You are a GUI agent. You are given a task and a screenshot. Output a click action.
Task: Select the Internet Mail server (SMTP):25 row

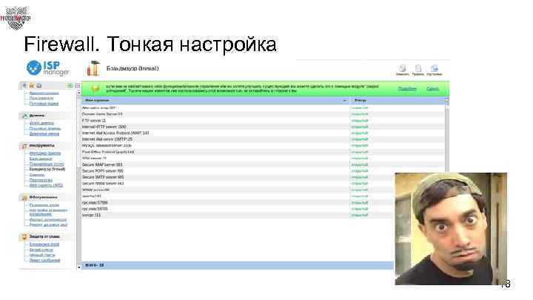tap(263, 139)
